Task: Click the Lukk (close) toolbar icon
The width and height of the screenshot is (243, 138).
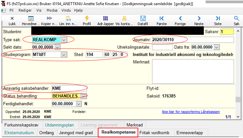Action: 12,18
